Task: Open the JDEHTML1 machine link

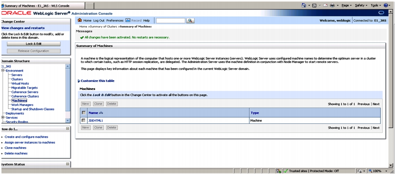Action: click(x=96, y=121)
